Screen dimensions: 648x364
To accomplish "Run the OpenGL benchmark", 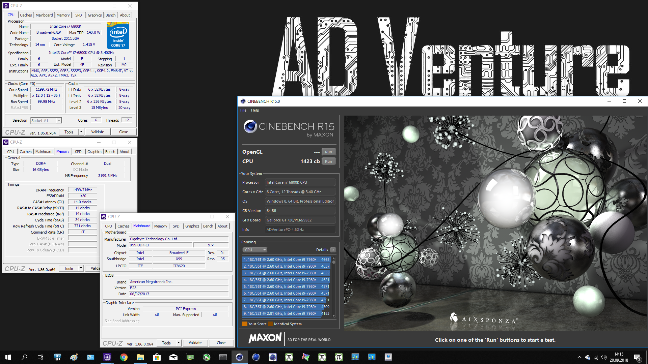I will (x=328, y=152).
